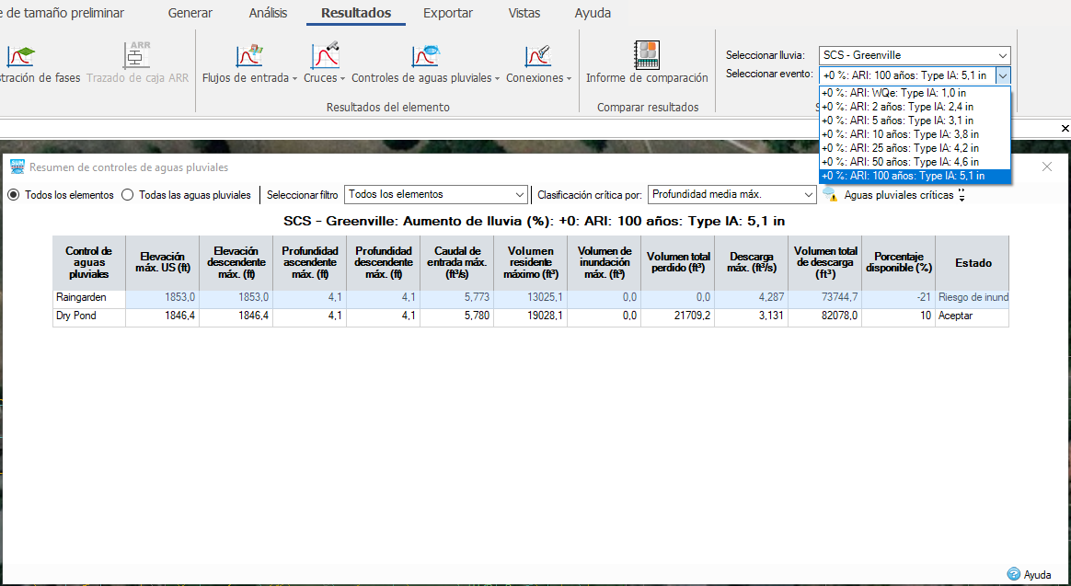Click the 73744,7 total discharge cell
Screen dimensions: 1071x586
point(825,298)
